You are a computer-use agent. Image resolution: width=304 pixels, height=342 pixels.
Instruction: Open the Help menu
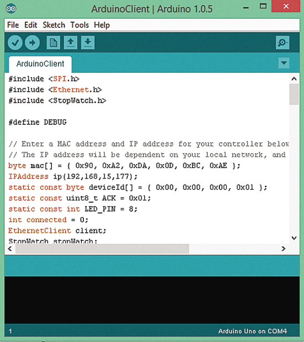102,25
